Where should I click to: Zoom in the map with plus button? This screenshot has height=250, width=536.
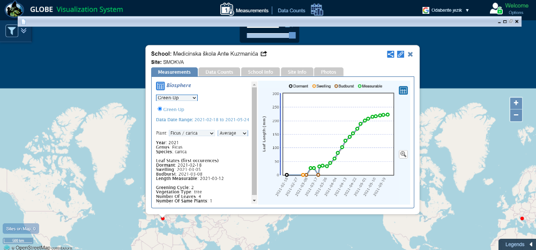point(516,103)
